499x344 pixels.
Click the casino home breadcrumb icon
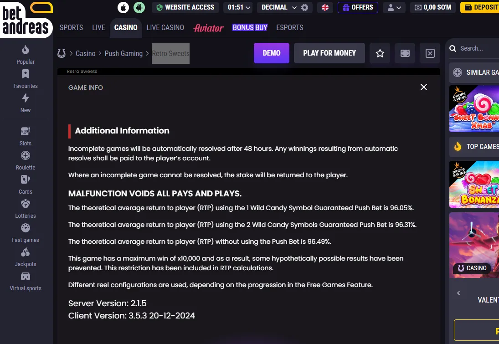click(62, 53)
